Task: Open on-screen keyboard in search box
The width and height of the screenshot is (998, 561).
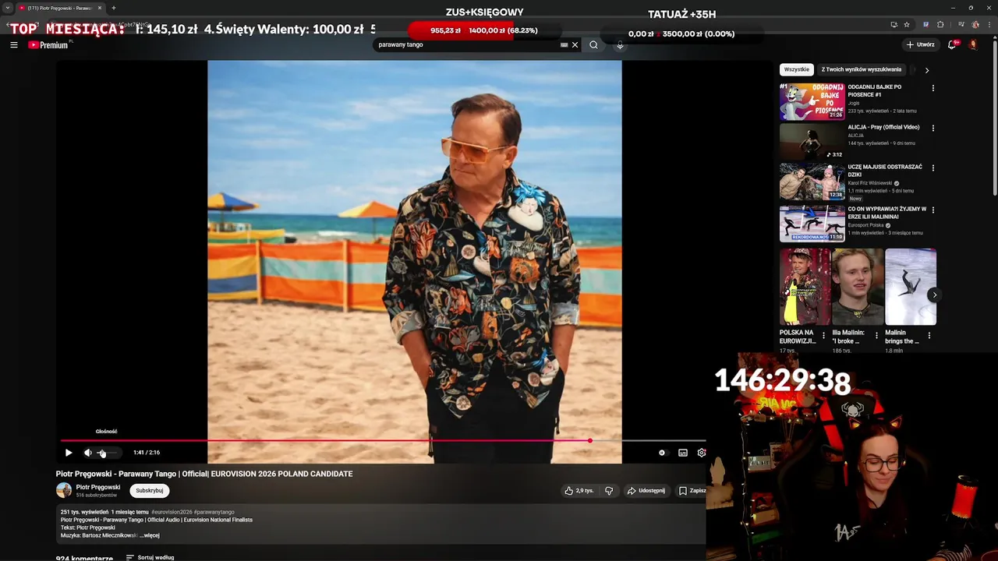Action: 564,45
